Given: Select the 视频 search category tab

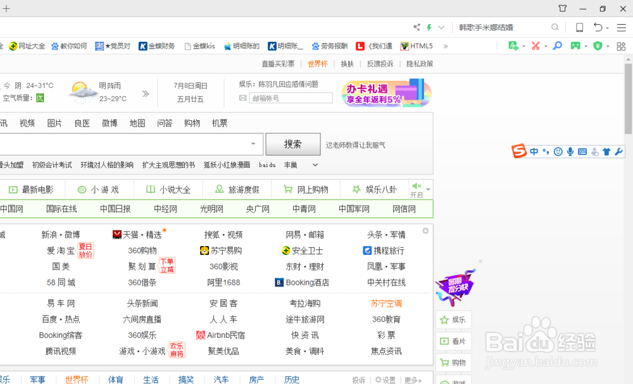Looking at the screenshot, I should 27,123.
